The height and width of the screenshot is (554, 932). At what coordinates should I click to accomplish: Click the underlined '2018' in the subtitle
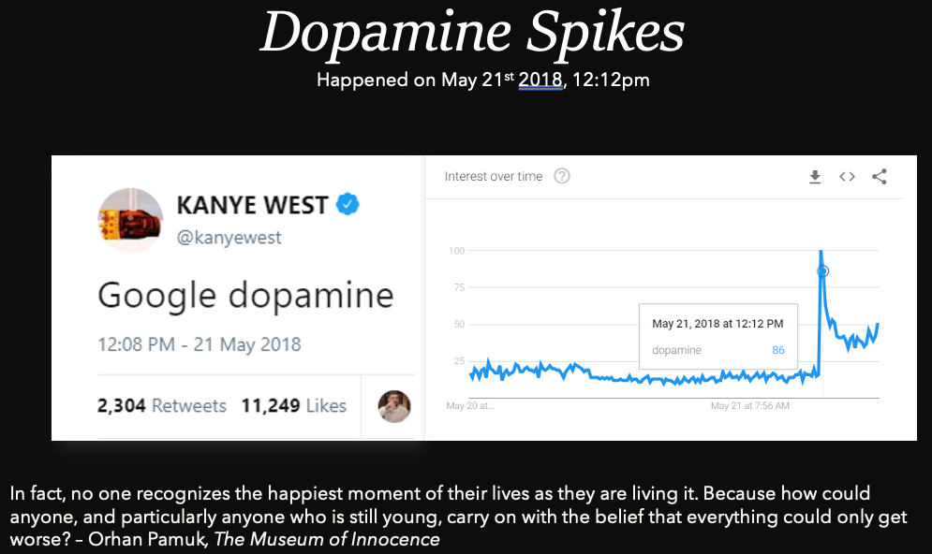point(540,80)
